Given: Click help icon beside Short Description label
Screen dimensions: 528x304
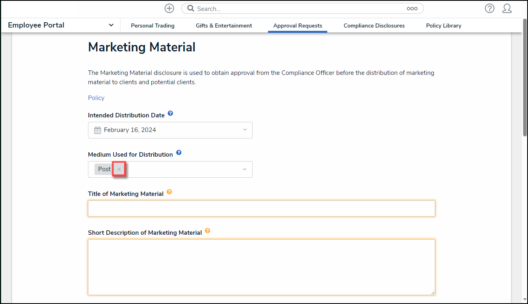Looking at the screenshot, I should tap(208, 231).
